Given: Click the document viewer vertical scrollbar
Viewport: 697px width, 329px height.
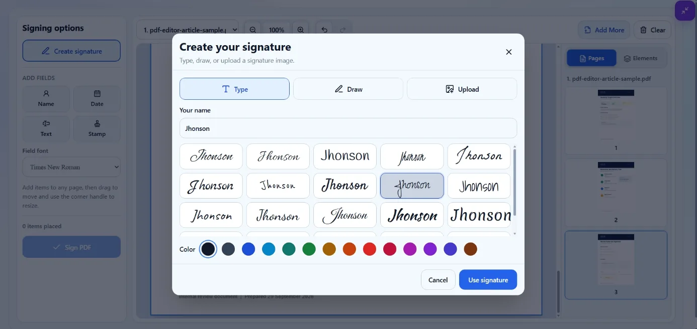Looking at the screenshot, I should [x=558, y=291].
